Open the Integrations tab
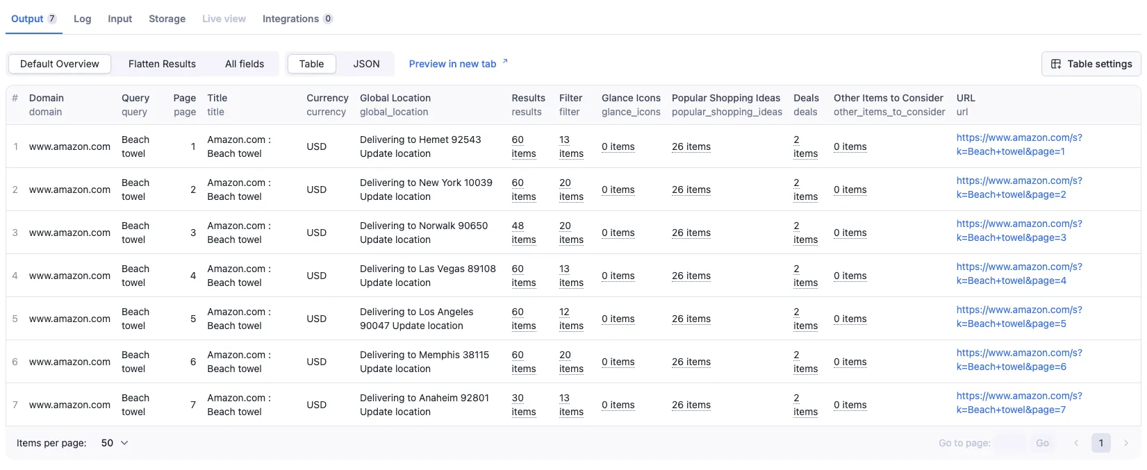 point(297,19)
